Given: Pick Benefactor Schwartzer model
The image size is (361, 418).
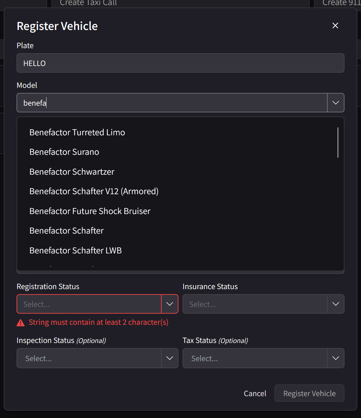Looking at the screenshot, I should [x=72, y=172].
